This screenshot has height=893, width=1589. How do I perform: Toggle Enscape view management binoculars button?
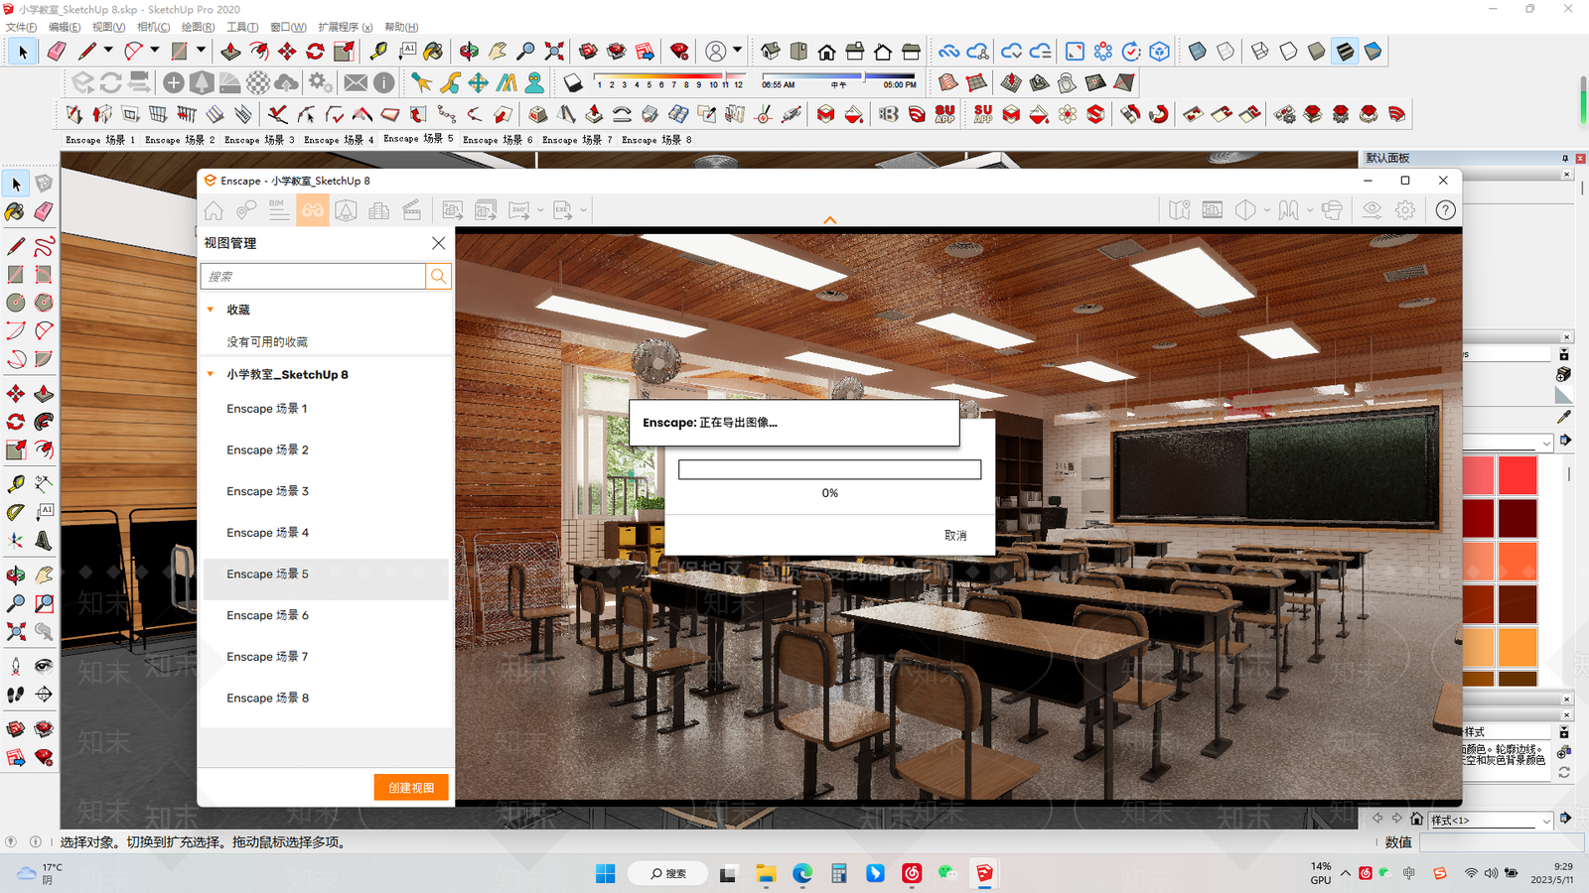(x=313, y=210)
